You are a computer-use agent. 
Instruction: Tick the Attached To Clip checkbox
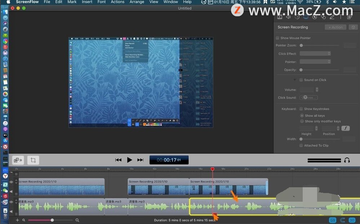click(301, 145)
